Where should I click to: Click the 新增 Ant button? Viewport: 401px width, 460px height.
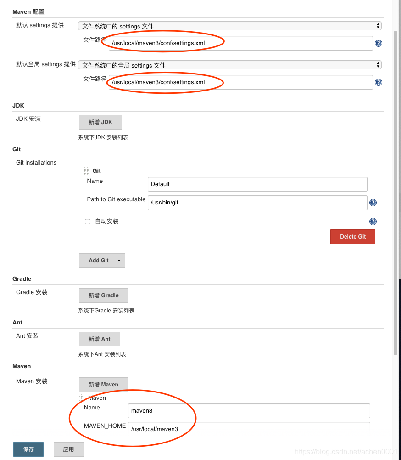click(x=100, y=339)
